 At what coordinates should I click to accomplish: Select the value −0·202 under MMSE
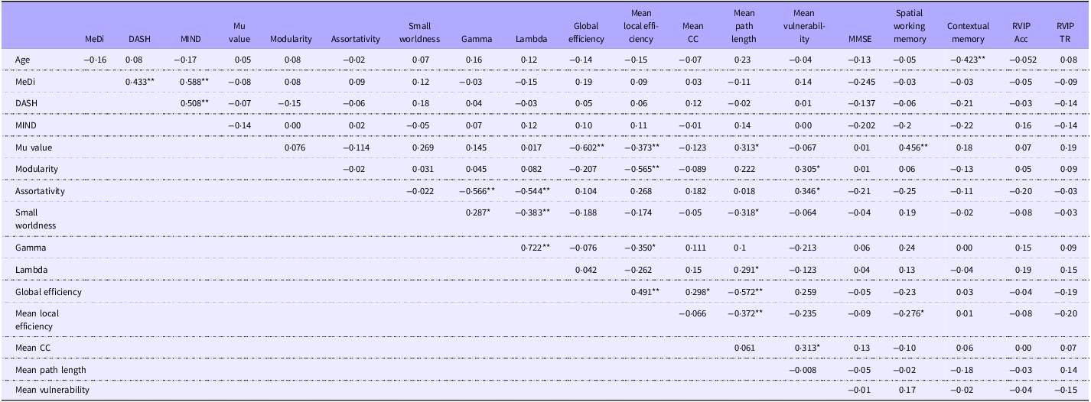coord(861,124)
